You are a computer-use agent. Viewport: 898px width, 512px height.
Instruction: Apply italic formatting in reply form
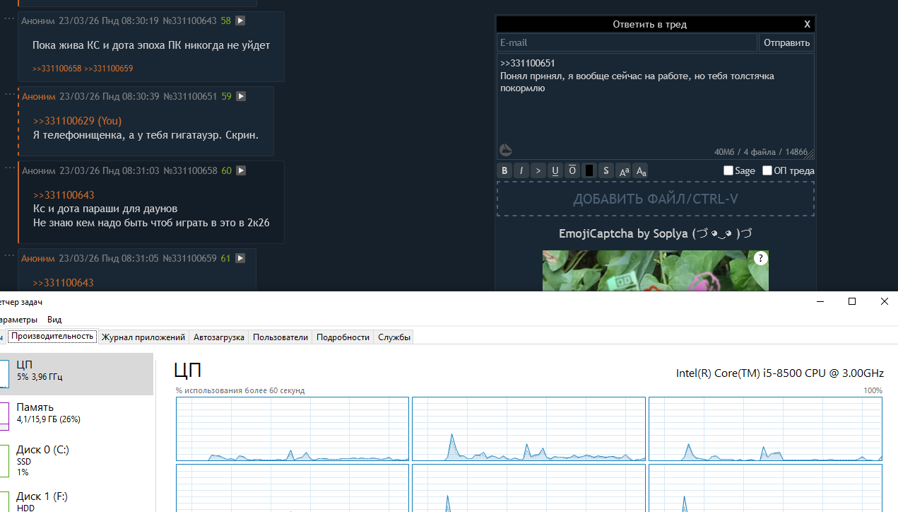click(521, 170)
